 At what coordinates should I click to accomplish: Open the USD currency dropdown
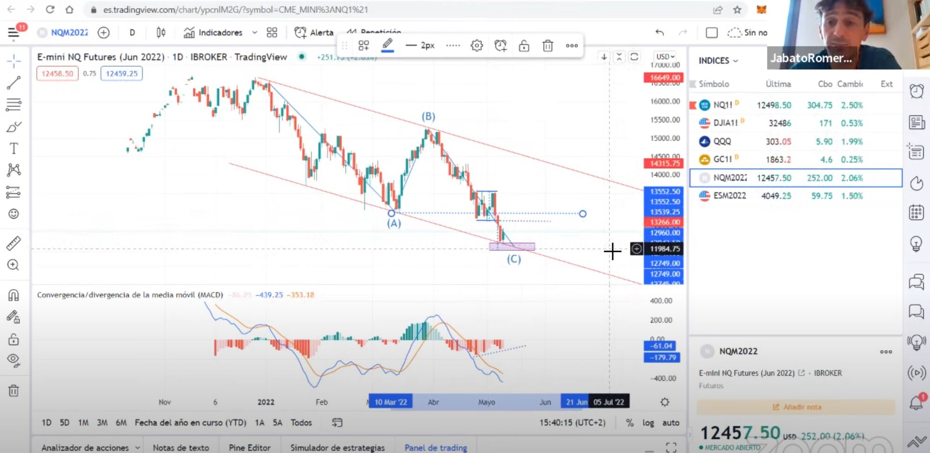[665, 57]
